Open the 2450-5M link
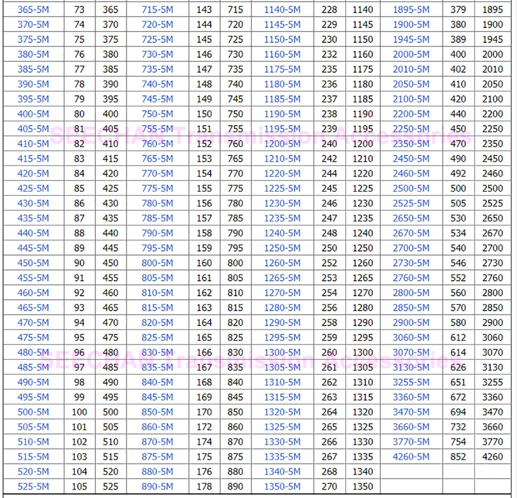 [411, 159]
